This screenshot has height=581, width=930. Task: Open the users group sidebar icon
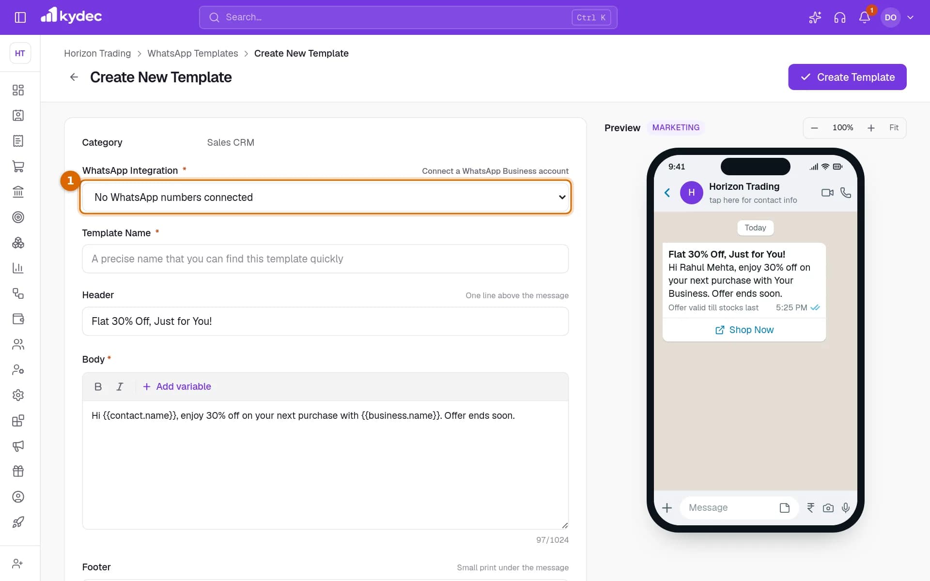pos(18,344)
